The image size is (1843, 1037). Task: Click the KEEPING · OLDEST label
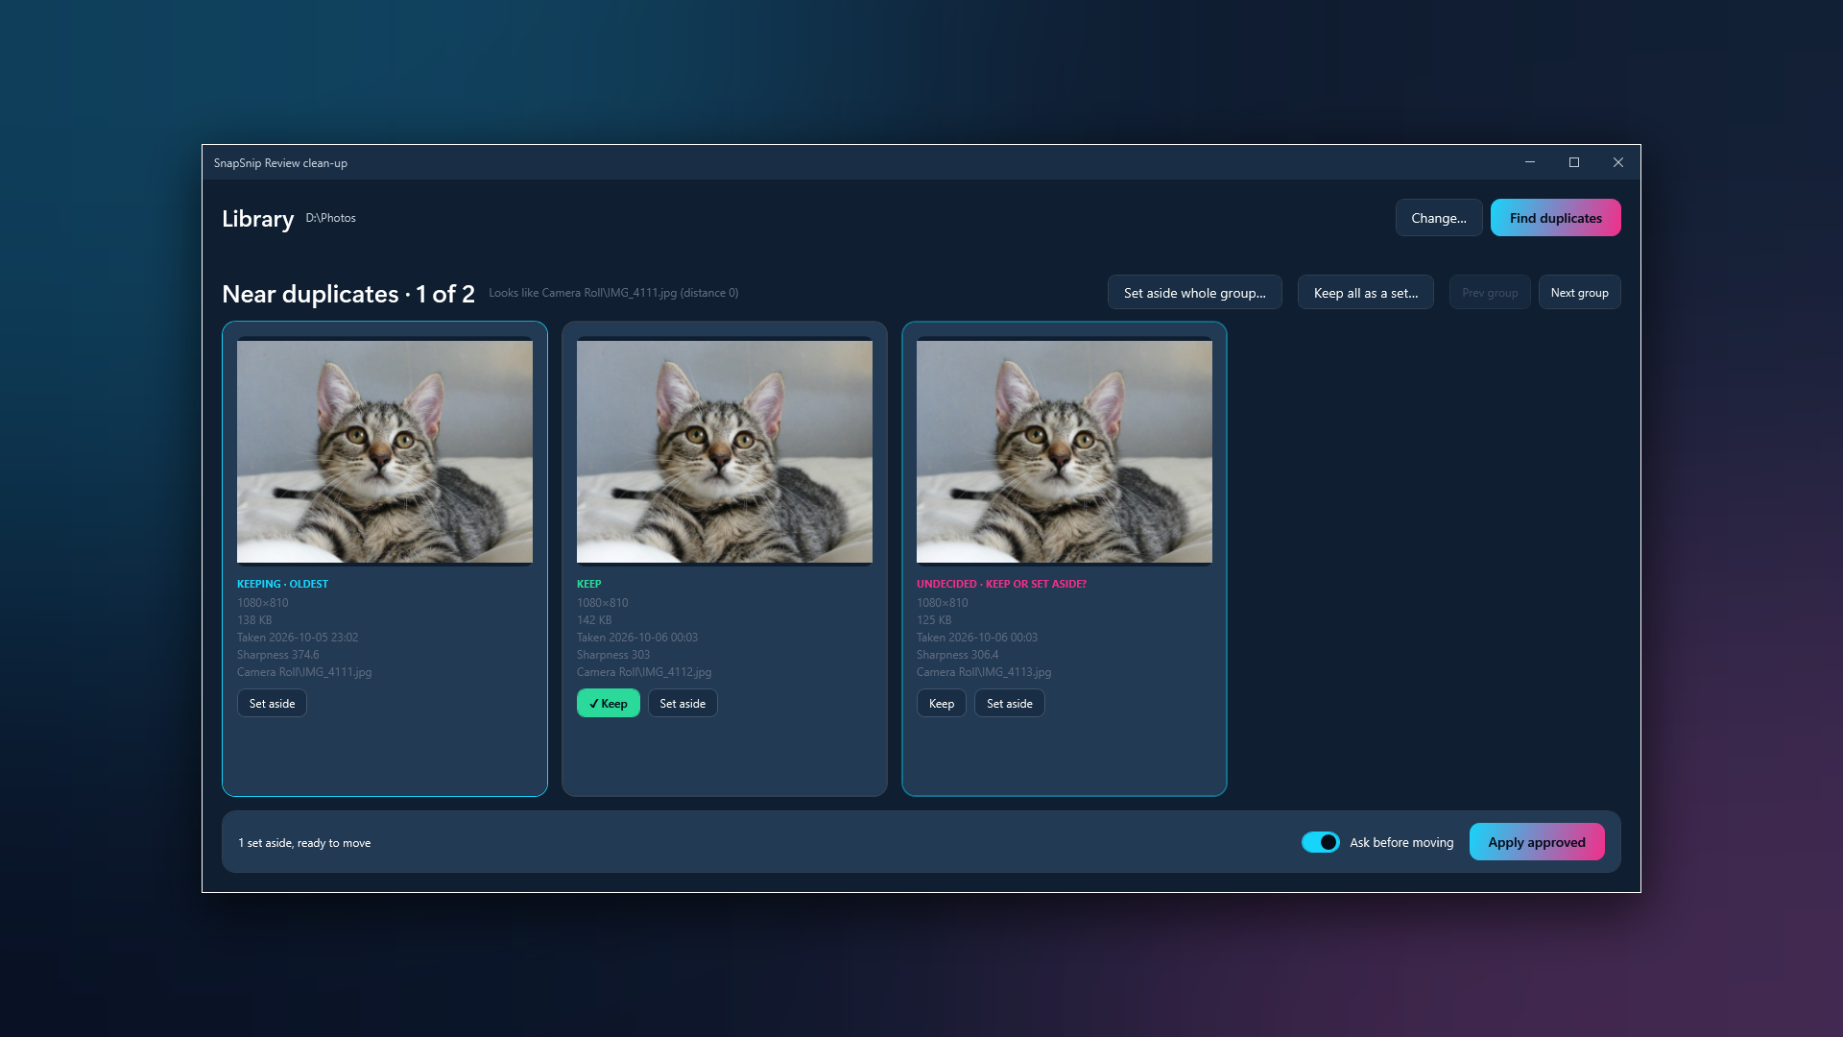point(282,584)
